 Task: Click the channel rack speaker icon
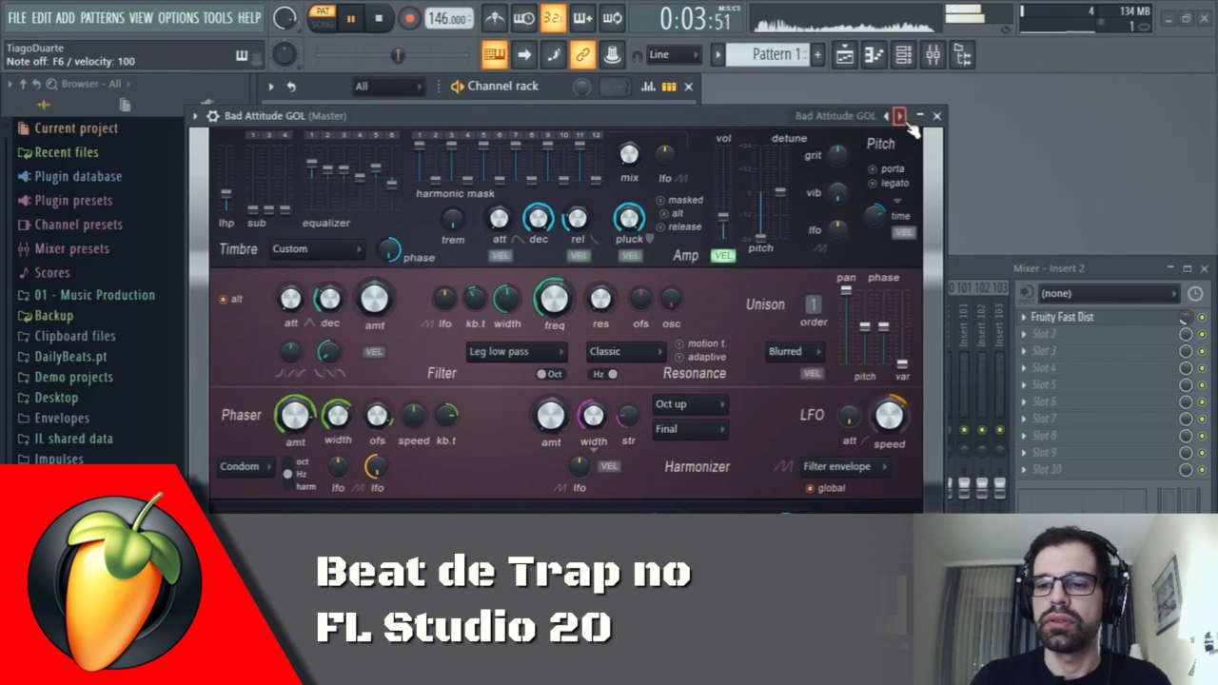[x=458, y=87]
